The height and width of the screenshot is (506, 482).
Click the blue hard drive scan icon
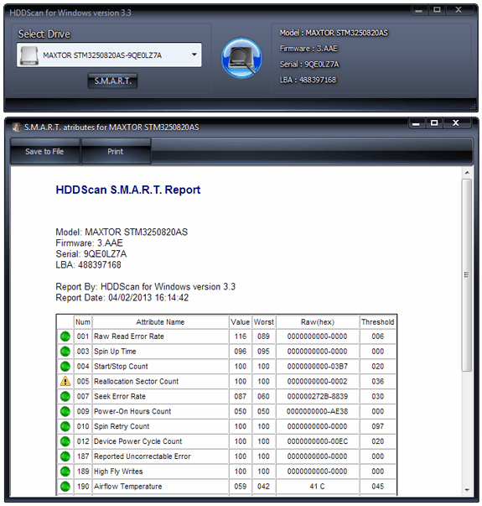point(241,58)
